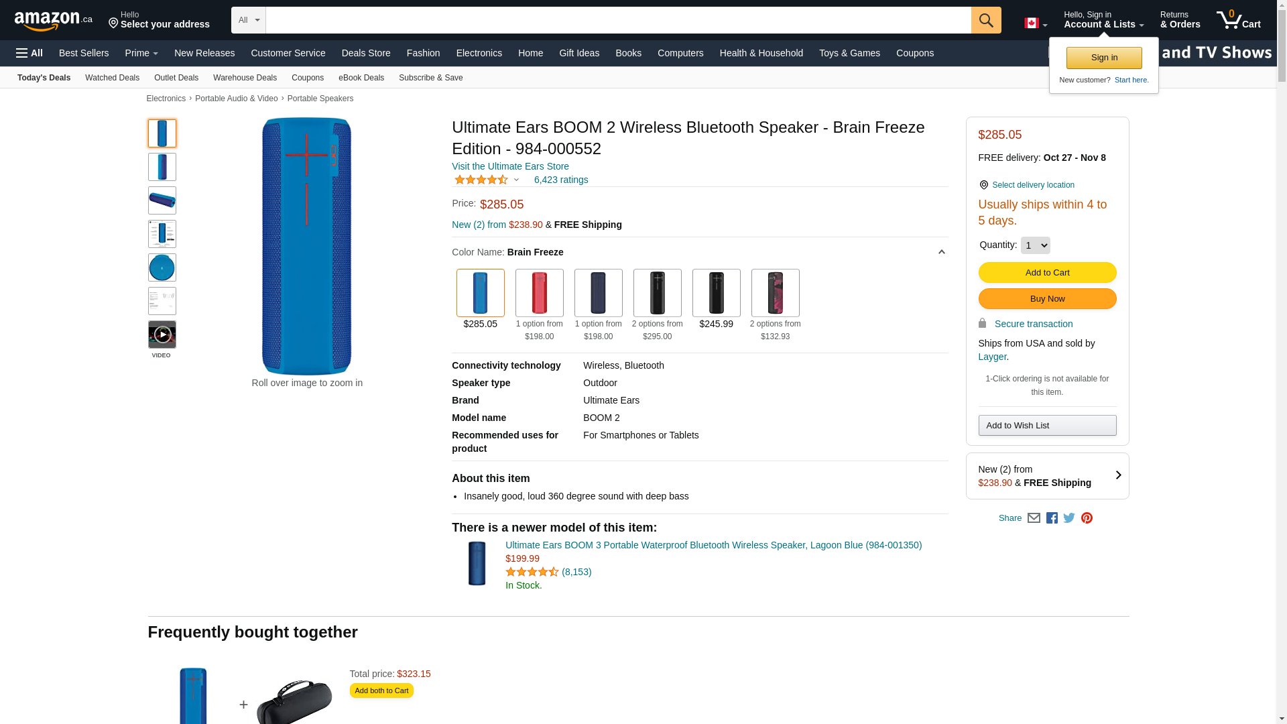This screenshot has width=1287, height=724.
Task: Open the Best Sellers menu item
Action: click(84, 53)
